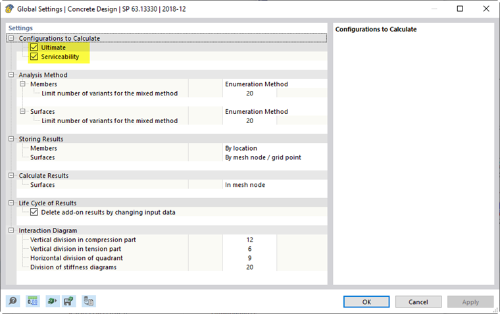Select Members Enumeration Method value

coord(257,84)
